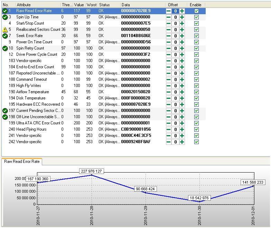The image size is (271, 228).
Task: Increase offset for Head Flying Hours row
Action: point(182,130)
